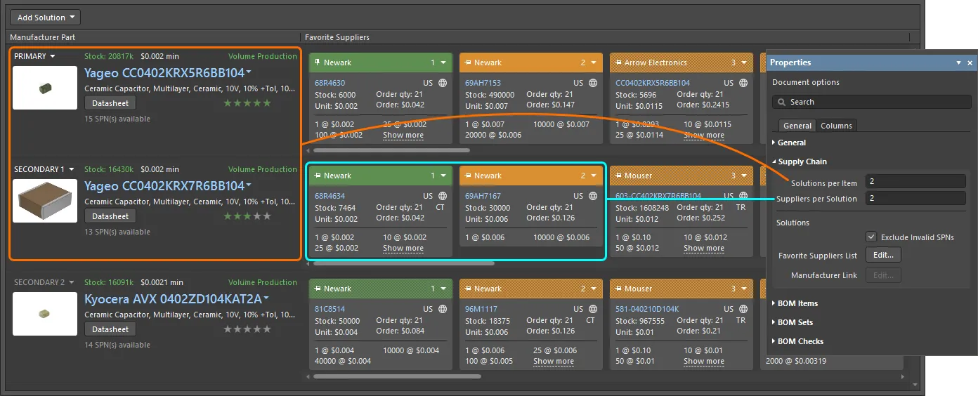Open Datasheet for Kyocera AVX 0402ZD104KAT2A

click(x=110, y=329)
